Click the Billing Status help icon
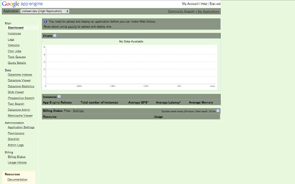Image resolution: width=295 pixels, height=184 pixels. click(x=218, y=111)
